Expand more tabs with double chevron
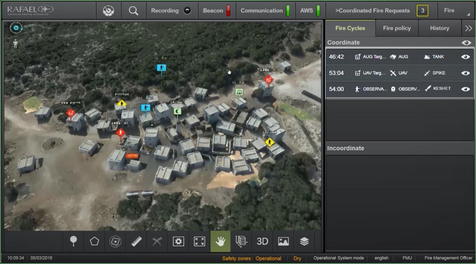The image size is (476, 264). tap(468, 29)
